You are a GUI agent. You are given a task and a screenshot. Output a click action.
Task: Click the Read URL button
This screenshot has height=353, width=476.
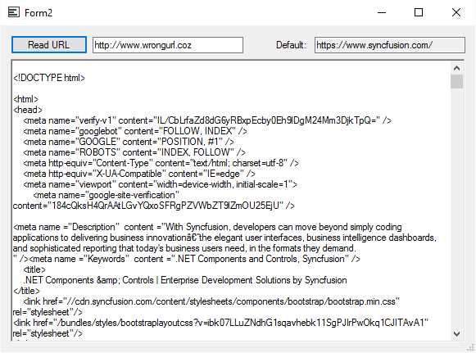49,45
